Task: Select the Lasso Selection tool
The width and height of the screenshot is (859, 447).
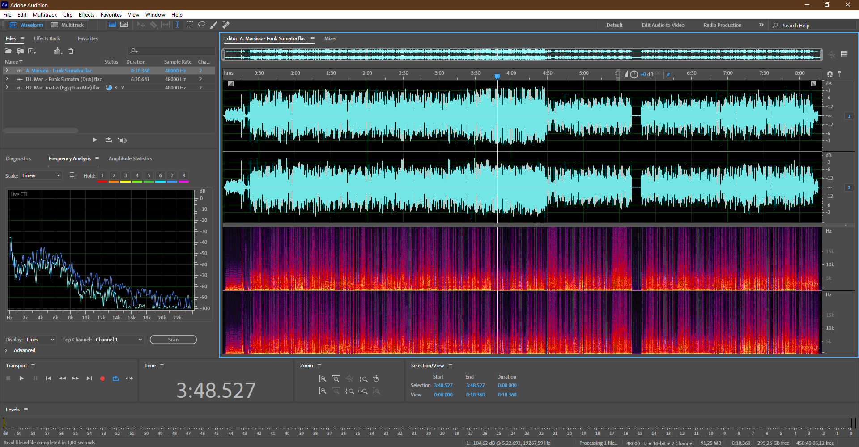Action: [x=202, y=25]
